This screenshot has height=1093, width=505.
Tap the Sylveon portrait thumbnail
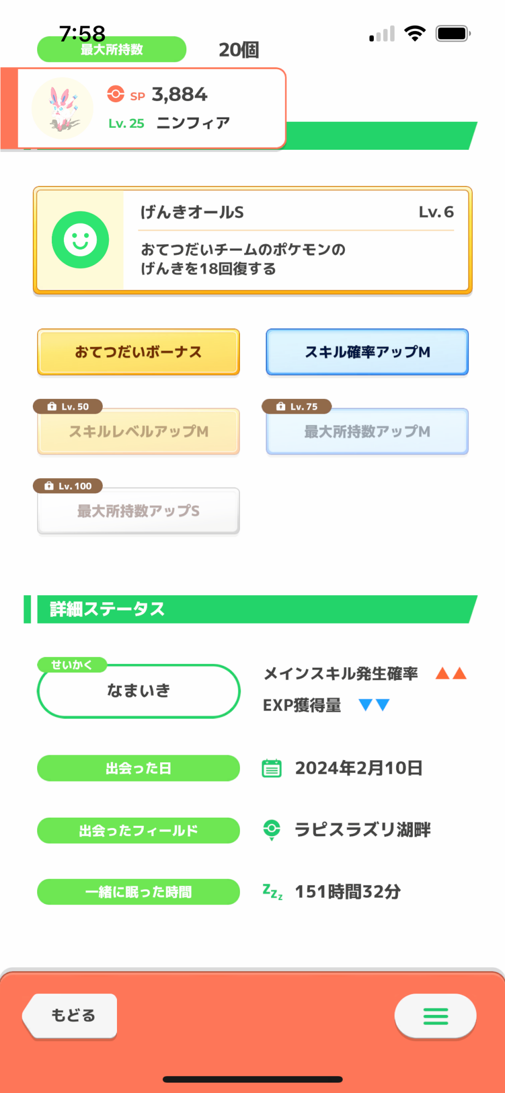click(x=62, y=108)
